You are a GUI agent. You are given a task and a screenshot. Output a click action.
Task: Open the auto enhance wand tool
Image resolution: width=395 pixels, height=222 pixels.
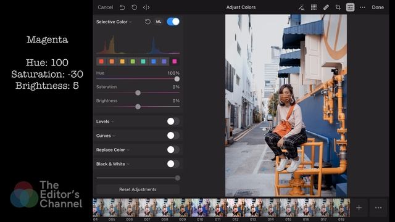point(301,7)
